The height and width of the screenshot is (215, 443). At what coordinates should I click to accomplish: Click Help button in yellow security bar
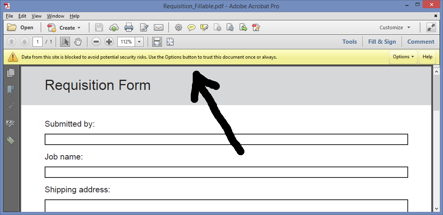[x=427, y=57]
